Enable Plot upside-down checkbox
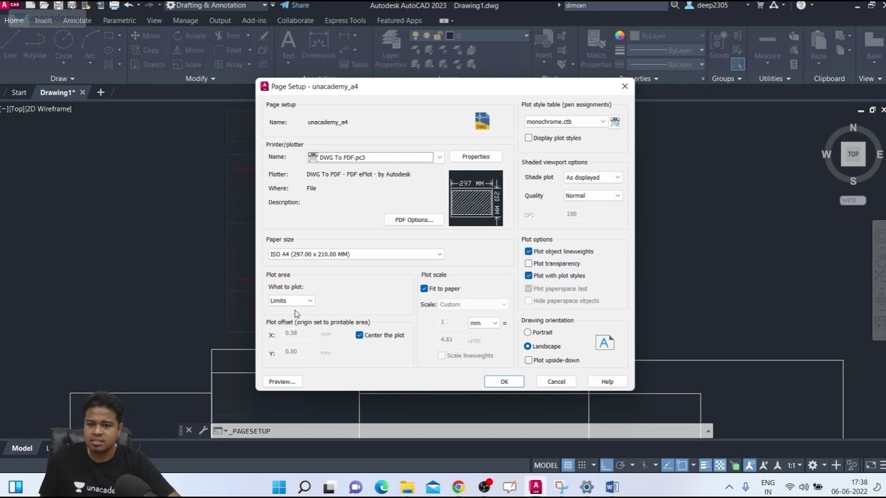The width and height of the screenshot is (886, 498). click(x=529, y=360)
